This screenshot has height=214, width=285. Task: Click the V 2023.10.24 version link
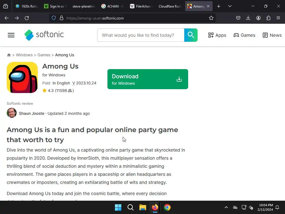[x=84, y=83]
